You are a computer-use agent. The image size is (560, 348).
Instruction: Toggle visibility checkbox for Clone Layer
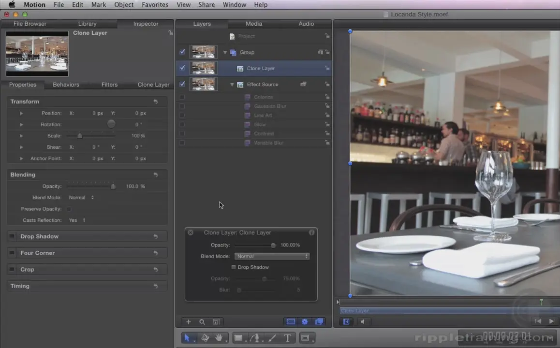click(x=182, y=68)
